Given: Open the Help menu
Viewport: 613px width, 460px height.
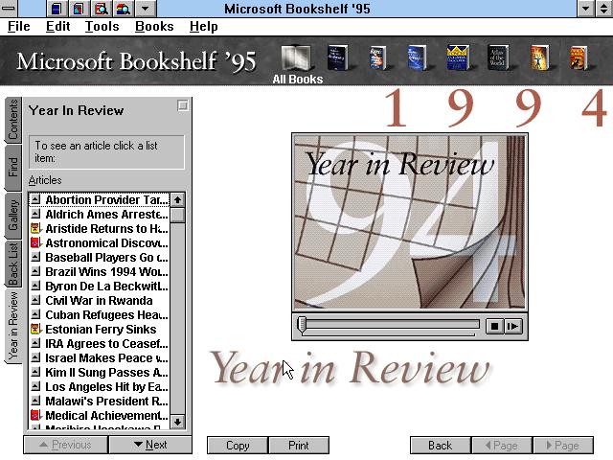Looking at the screenshot, I should pos(204,26).
